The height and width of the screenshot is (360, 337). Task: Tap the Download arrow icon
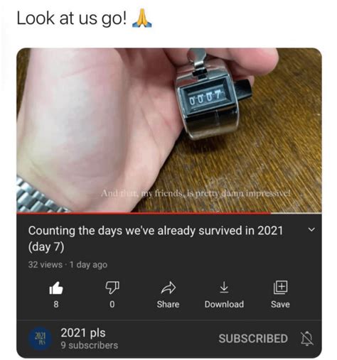[x=224, y=288]
